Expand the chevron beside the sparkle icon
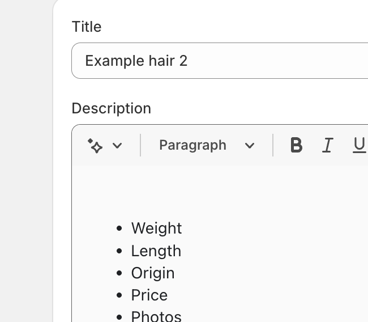Screen dimensions: 368x322 117,146
